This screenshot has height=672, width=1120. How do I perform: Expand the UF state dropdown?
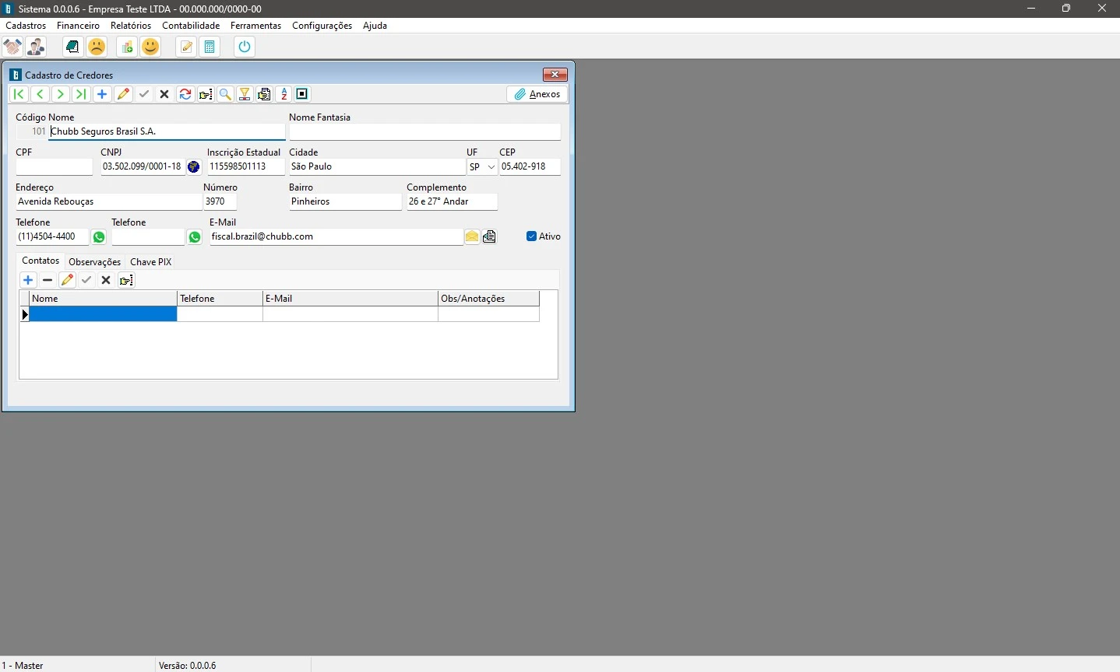point(491,167)
